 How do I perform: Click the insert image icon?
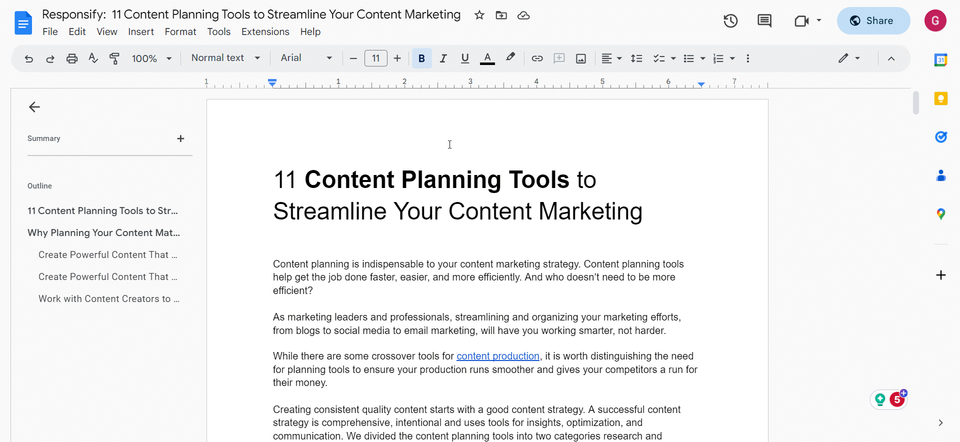(581, 58)
